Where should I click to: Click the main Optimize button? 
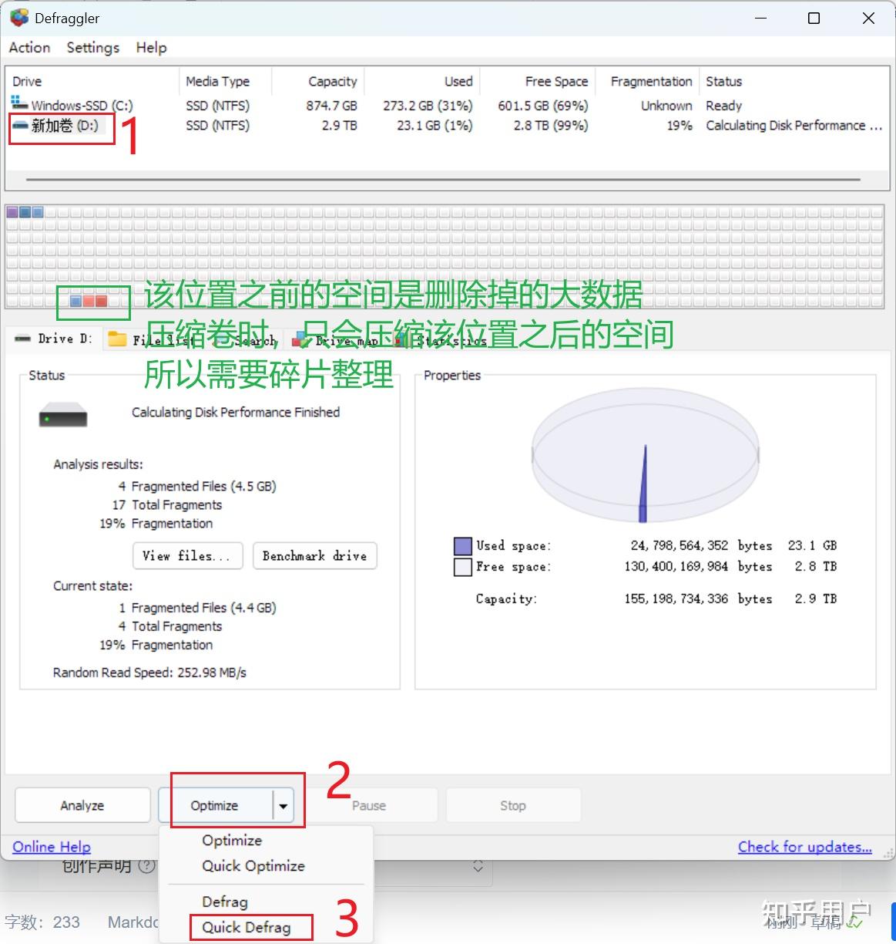pos(215,805)
